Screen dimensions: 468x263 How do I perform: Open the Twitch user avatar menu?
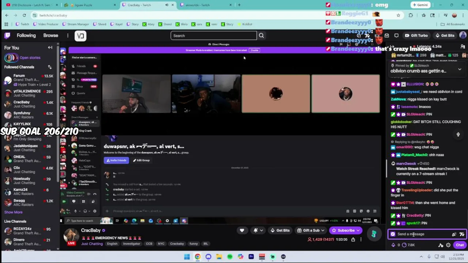tap(463, 35)
